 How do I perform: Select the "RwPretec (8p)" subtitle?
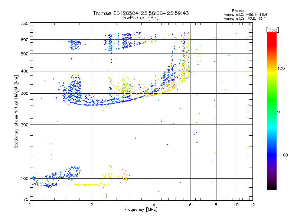(x=141, y=18)
